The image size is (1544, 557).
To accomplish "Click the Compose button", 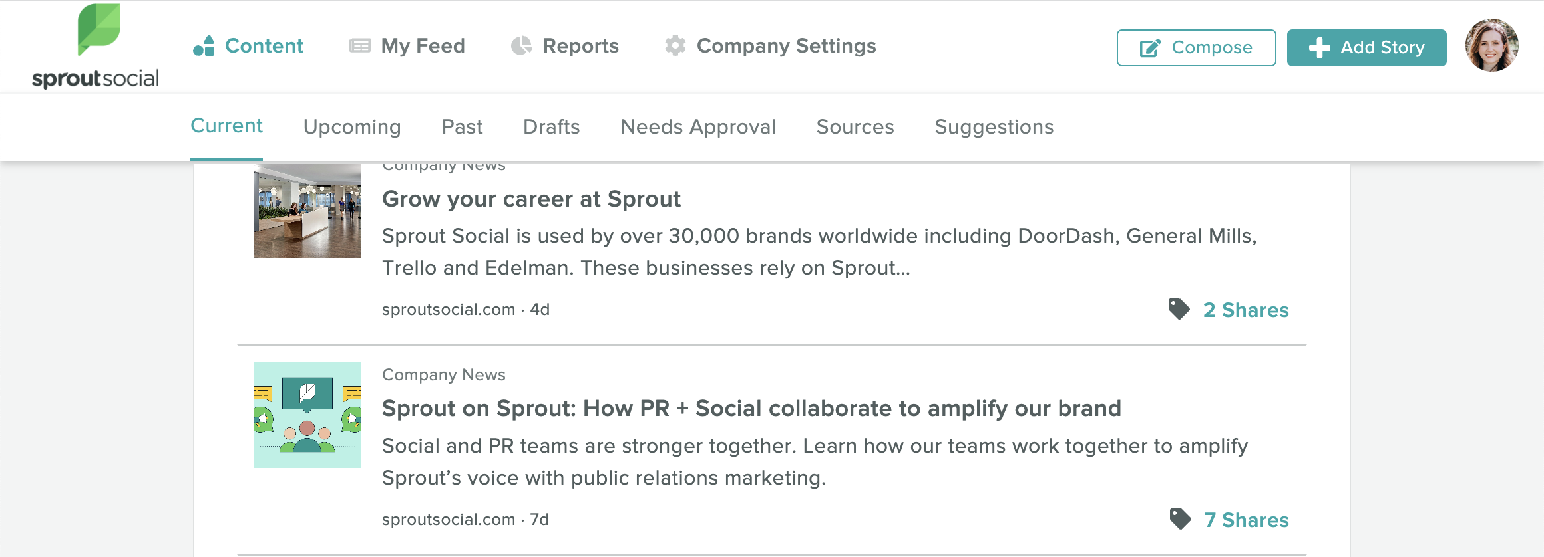I will coord(1196,48).
